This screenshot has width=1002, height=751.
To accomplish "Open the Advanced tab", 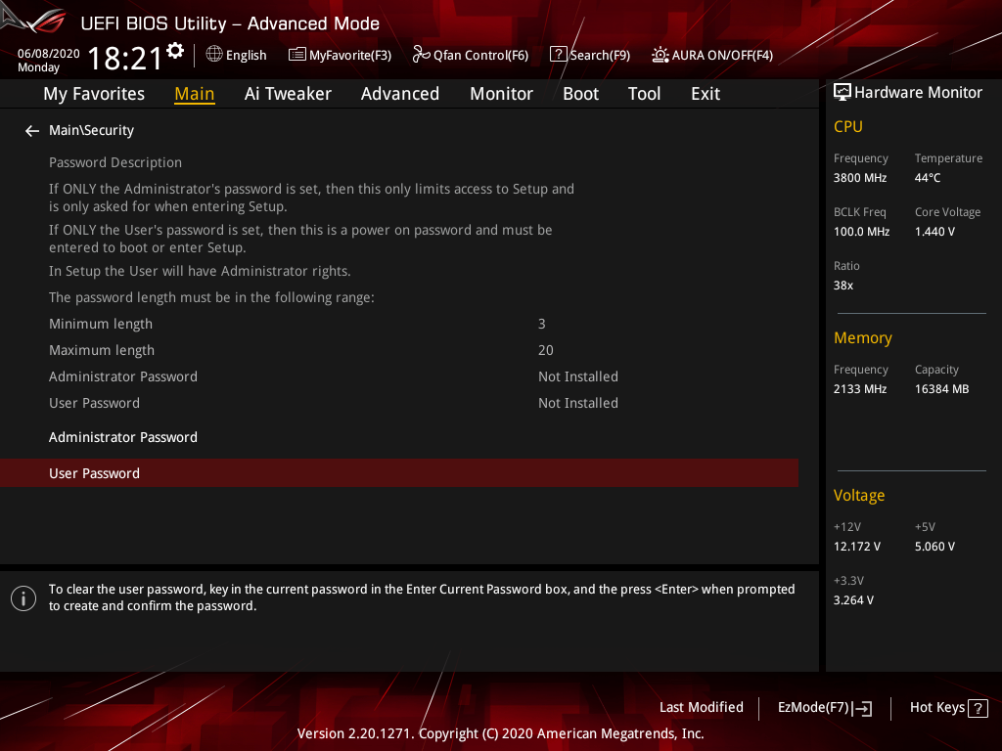I will [x=400, y=94].
